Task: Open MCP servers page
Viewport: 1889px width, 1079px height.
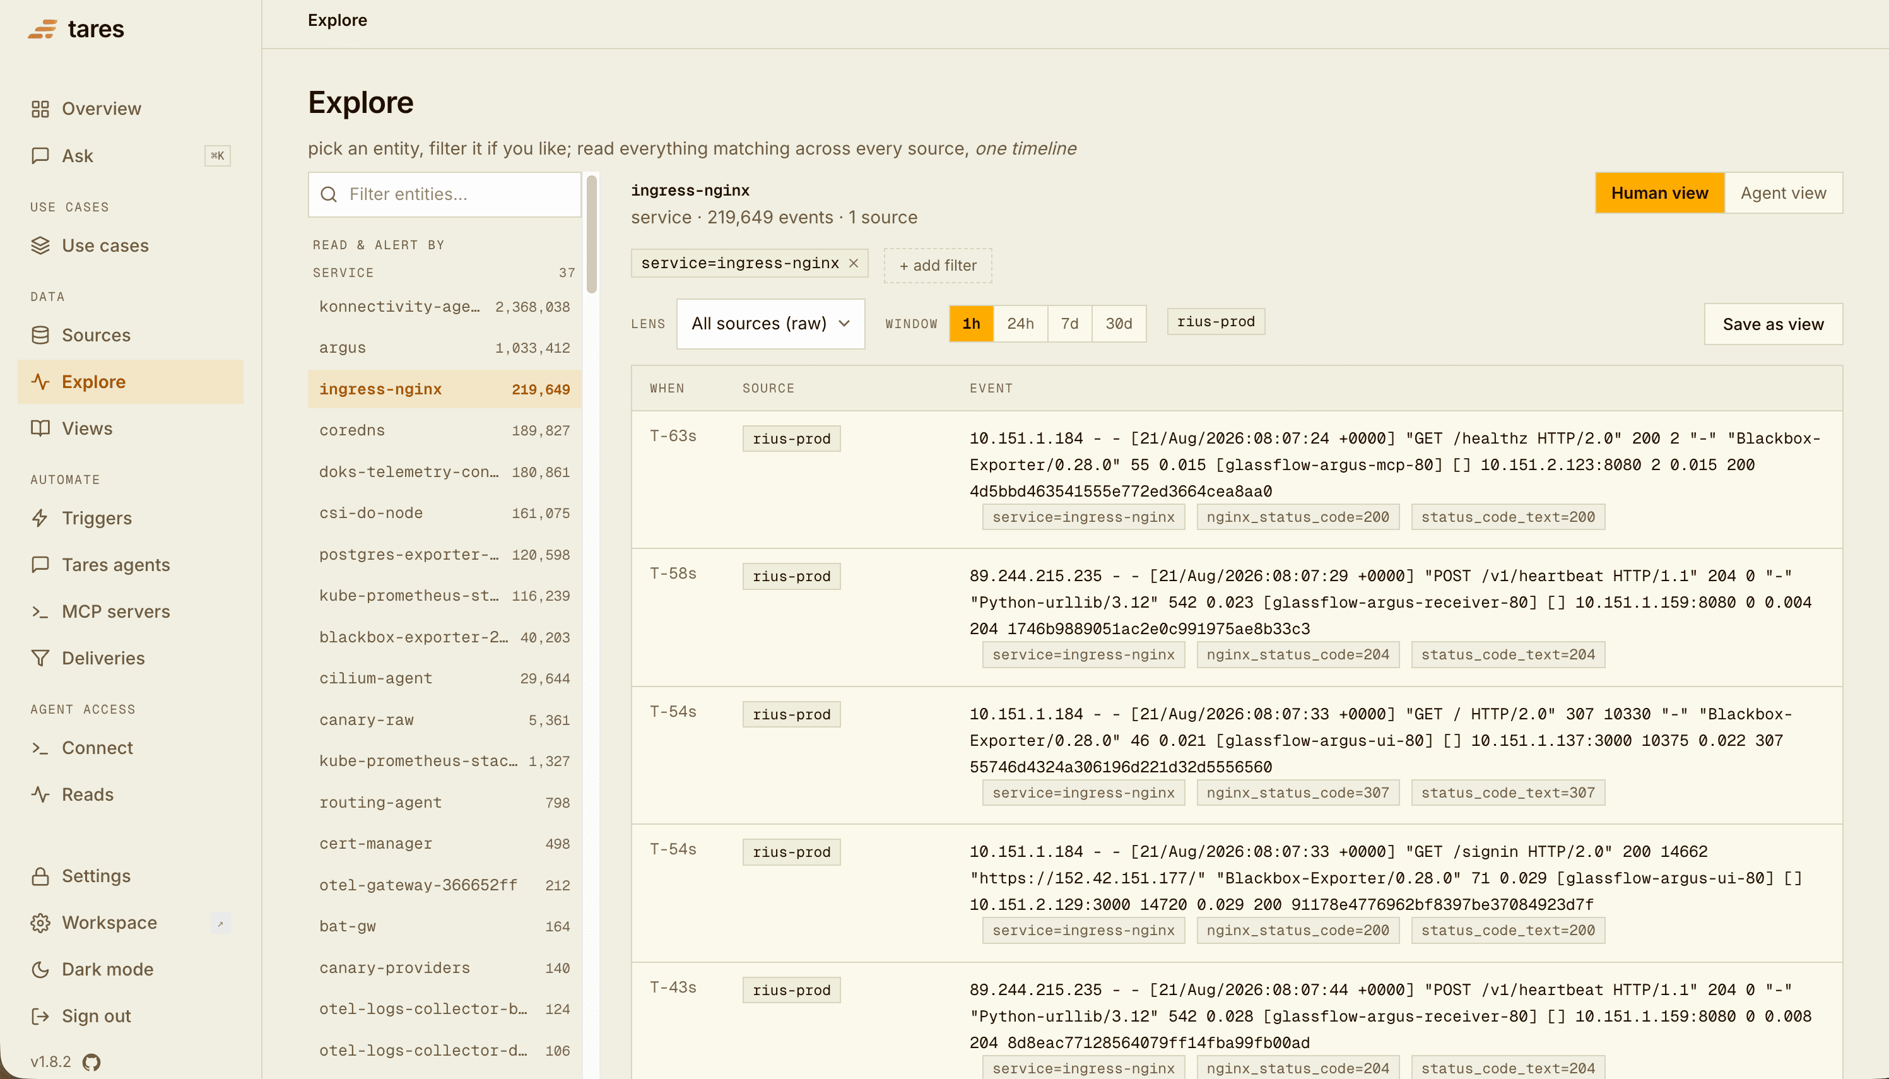Action: pos(131,611)
